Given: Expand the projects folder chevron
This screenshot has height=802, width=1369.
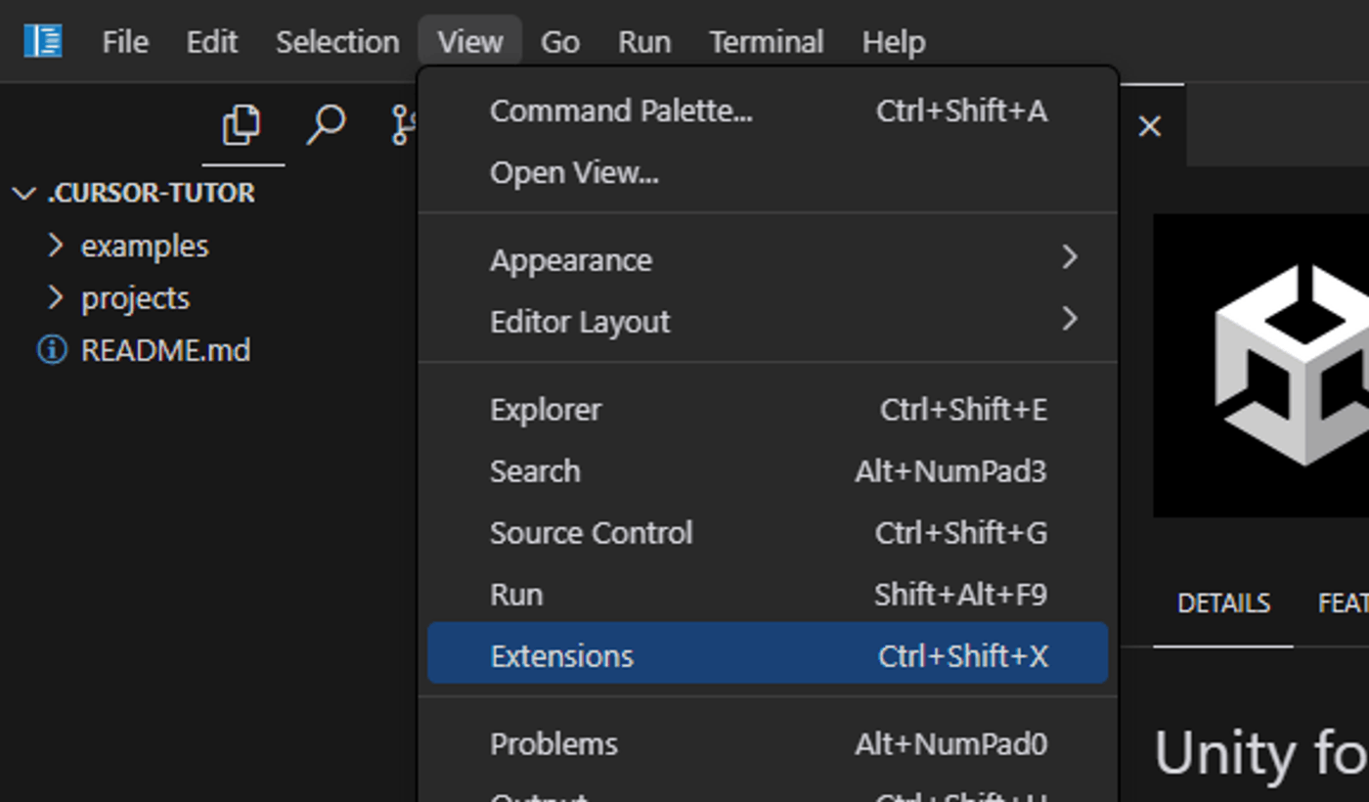Looking at the screenshot, I should 56,297.
